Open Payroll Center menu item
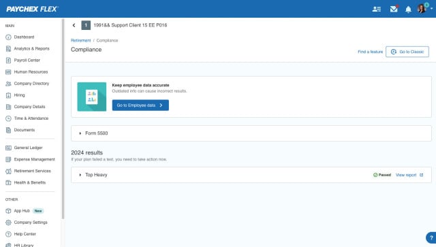The height and width of the screenshot is (247, 436). (27, 61)
